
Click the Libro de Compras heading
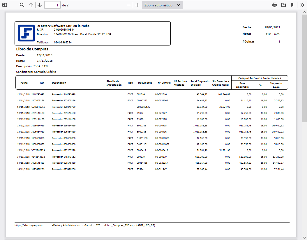(x=32, y=49)
